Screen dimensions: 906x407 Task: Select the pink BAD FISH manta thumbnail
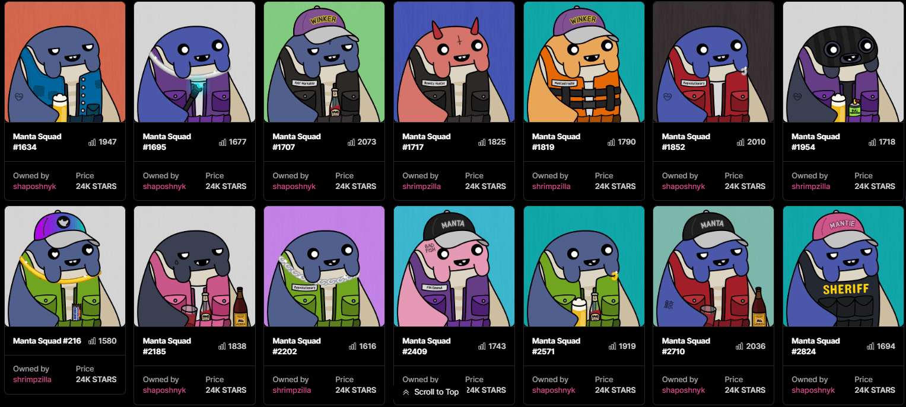click(x=454, y=266)
